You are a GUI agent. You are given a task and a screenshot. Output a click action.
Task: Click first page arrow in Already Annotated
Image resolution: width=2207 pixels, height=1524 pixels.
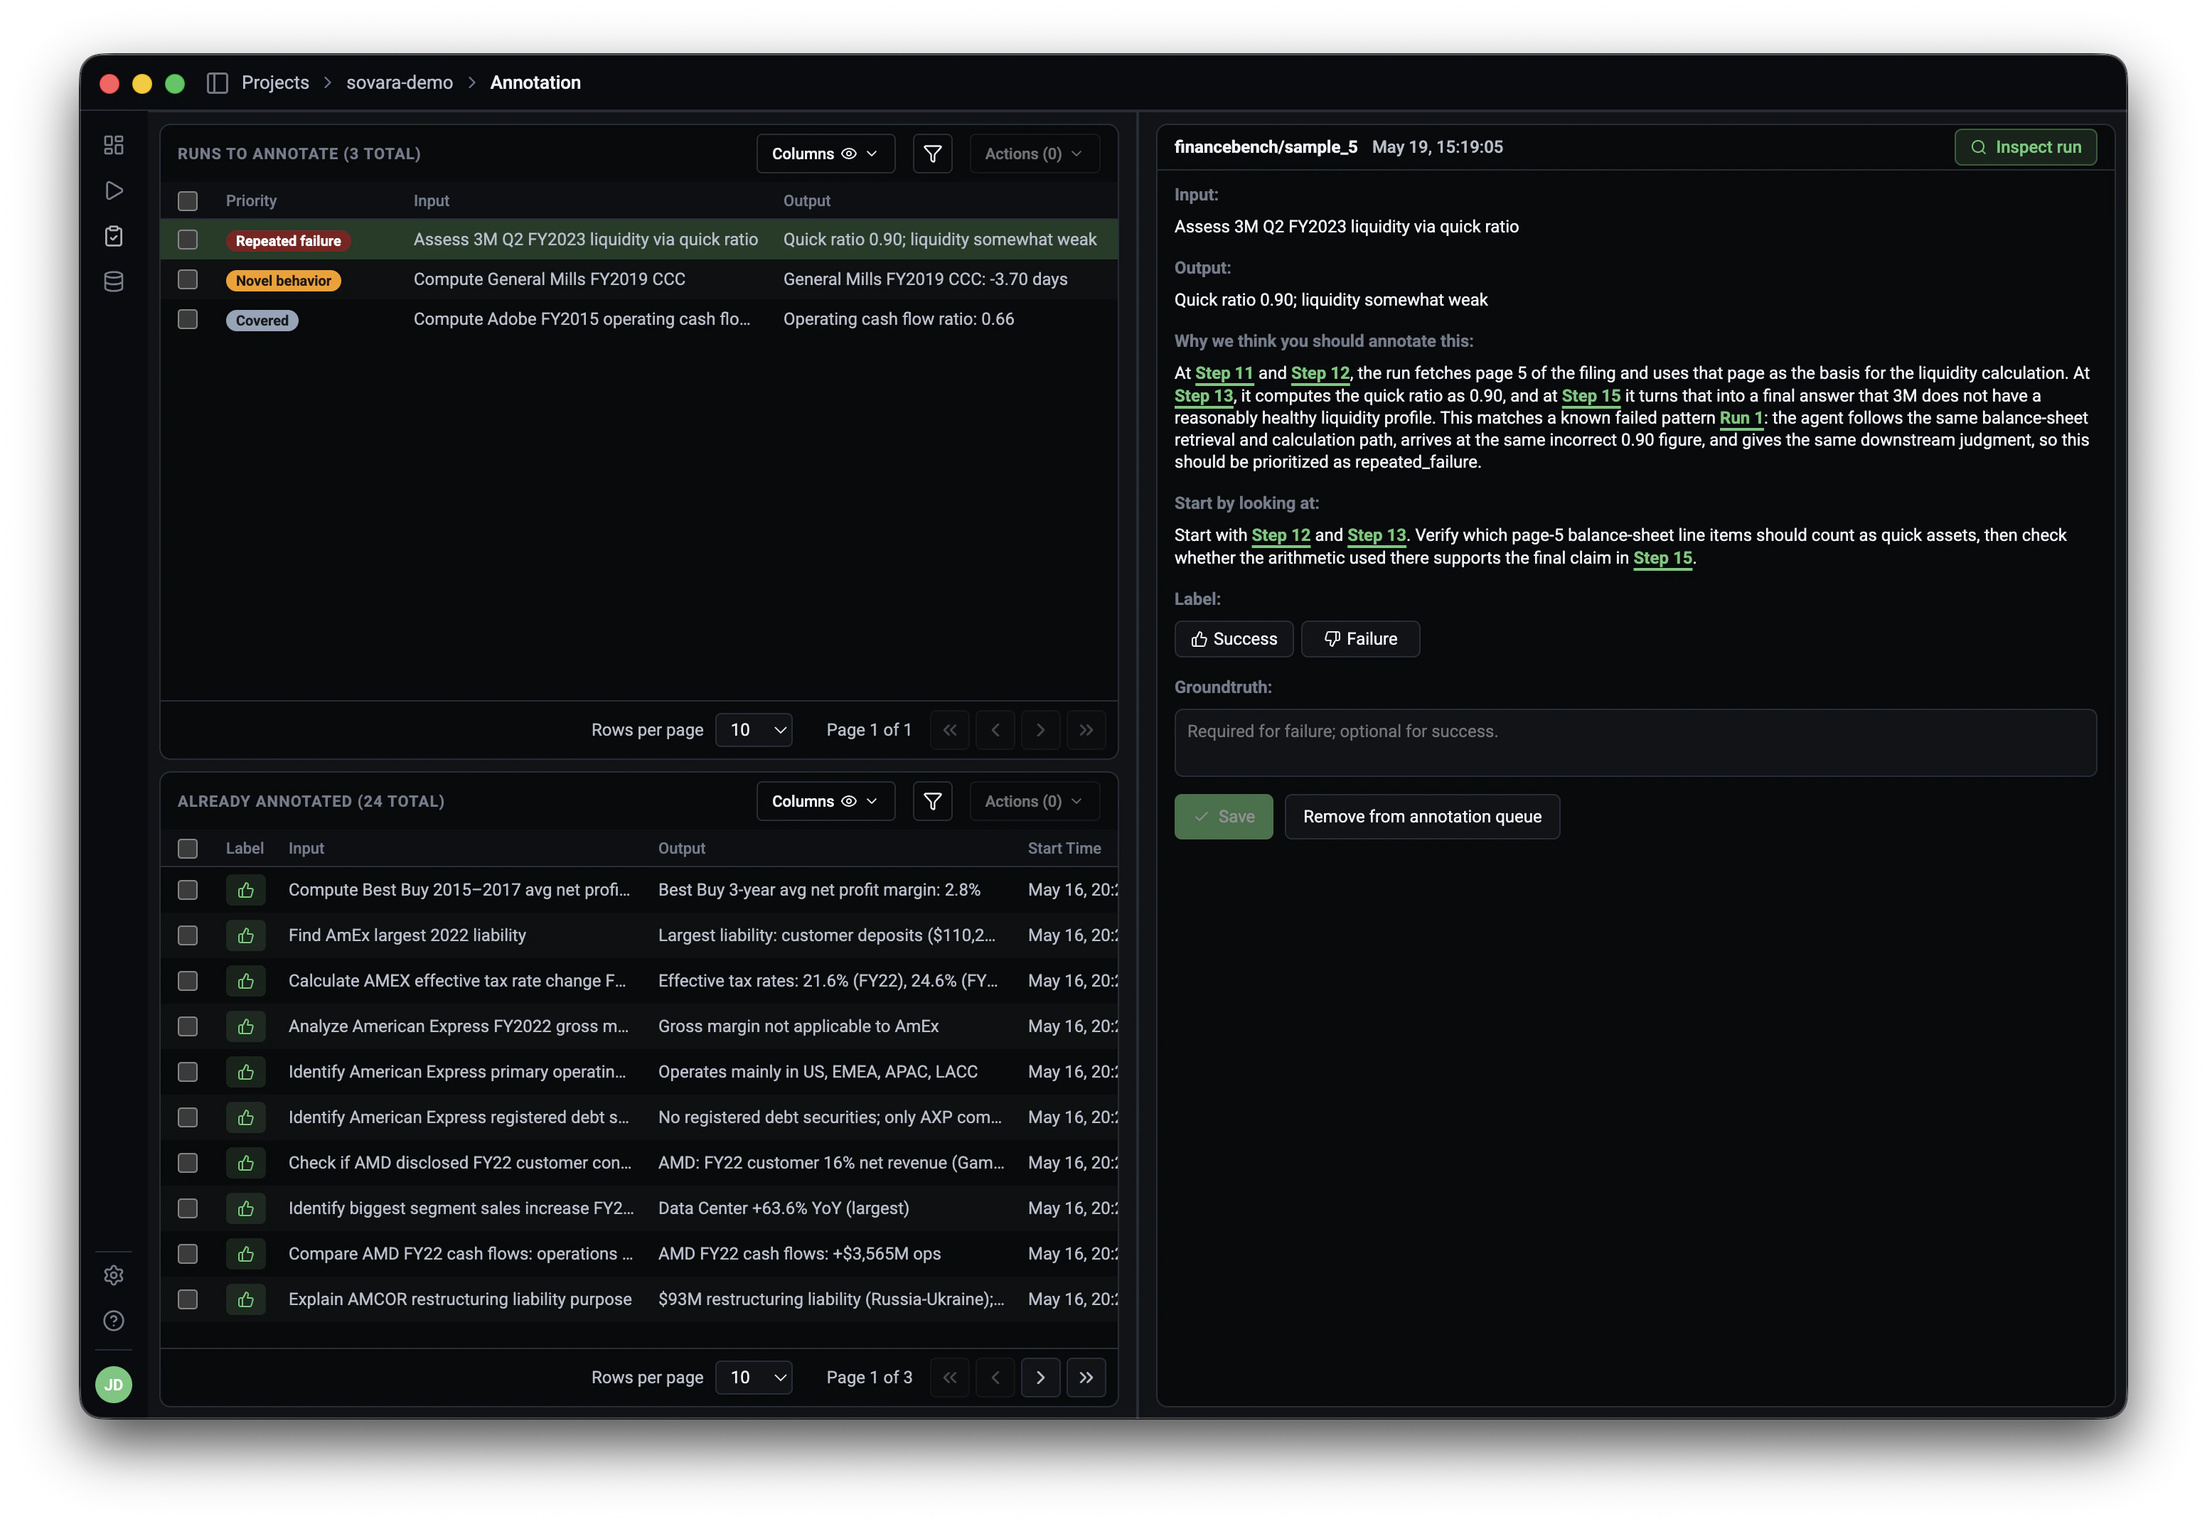(949, 1378)
